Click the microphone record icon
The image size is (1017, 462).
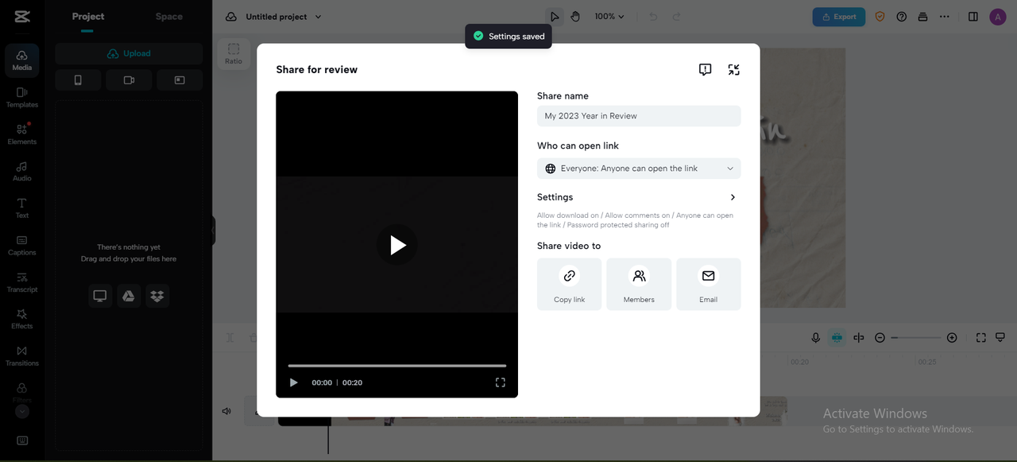click(815, 338)
